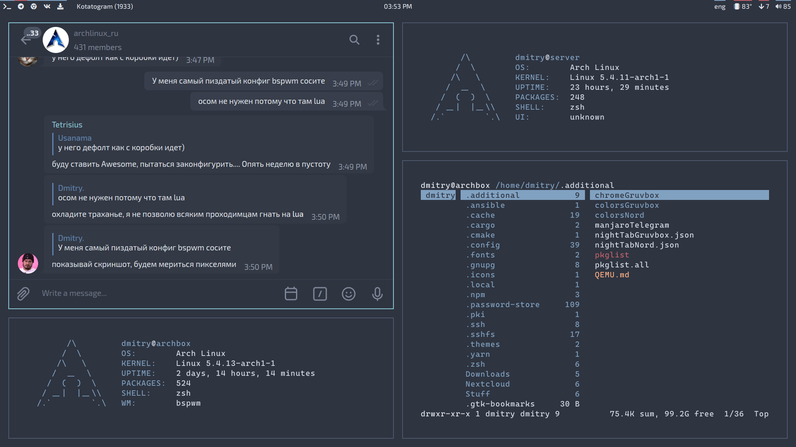Select .additional directory in file manager
Screen dimensions: 796x447
pos(522,195)
